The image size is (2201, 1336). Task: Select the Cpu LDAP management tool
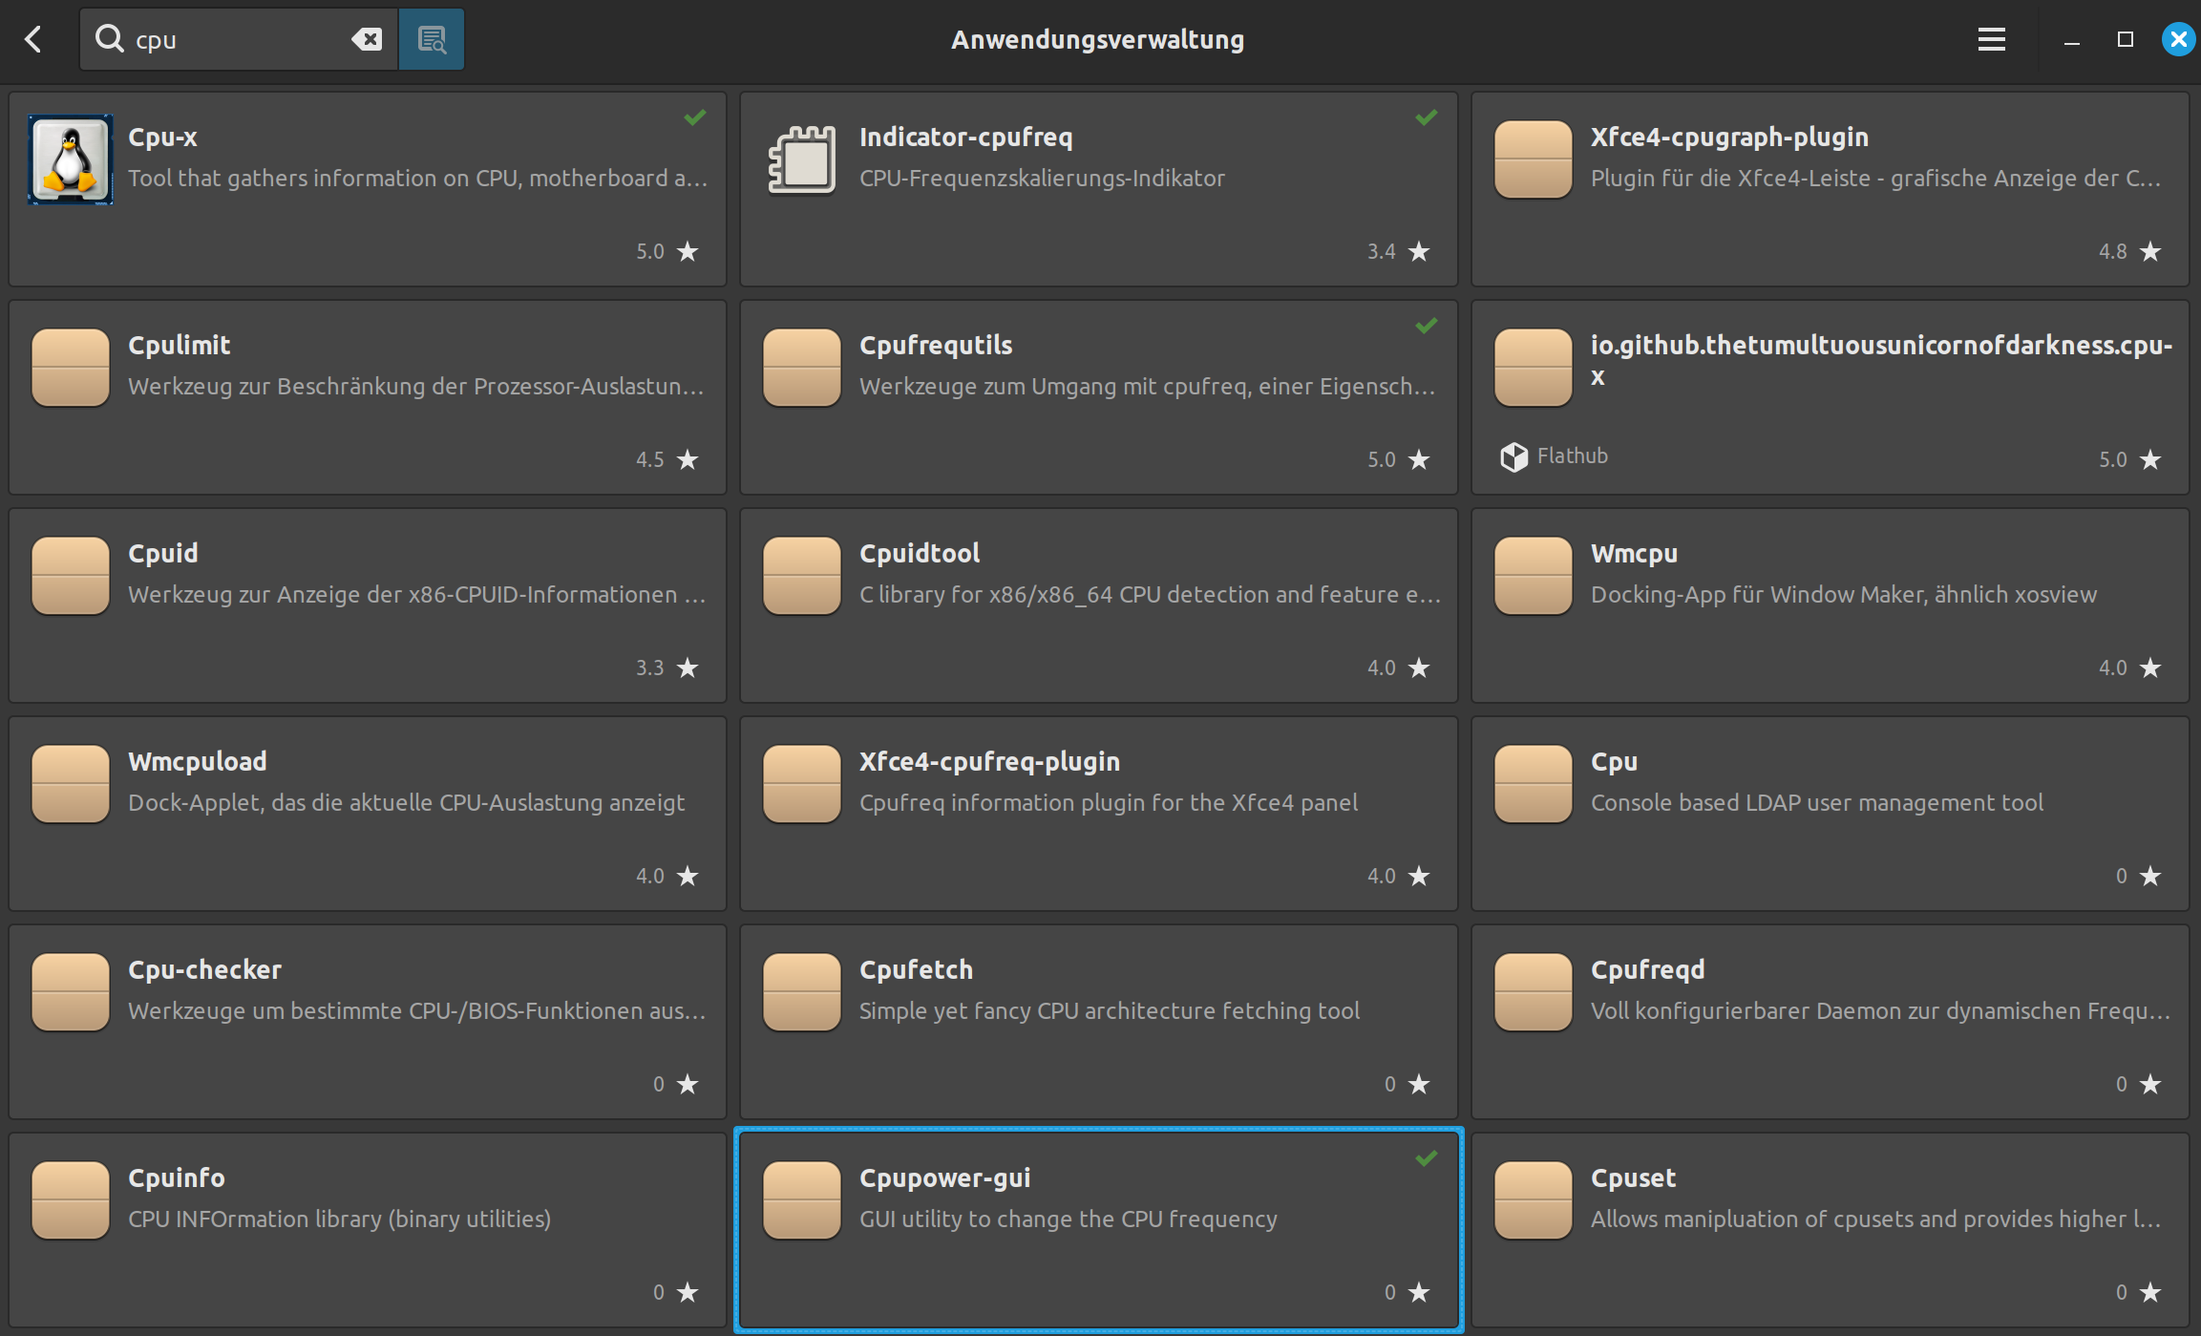point(1830,814)
